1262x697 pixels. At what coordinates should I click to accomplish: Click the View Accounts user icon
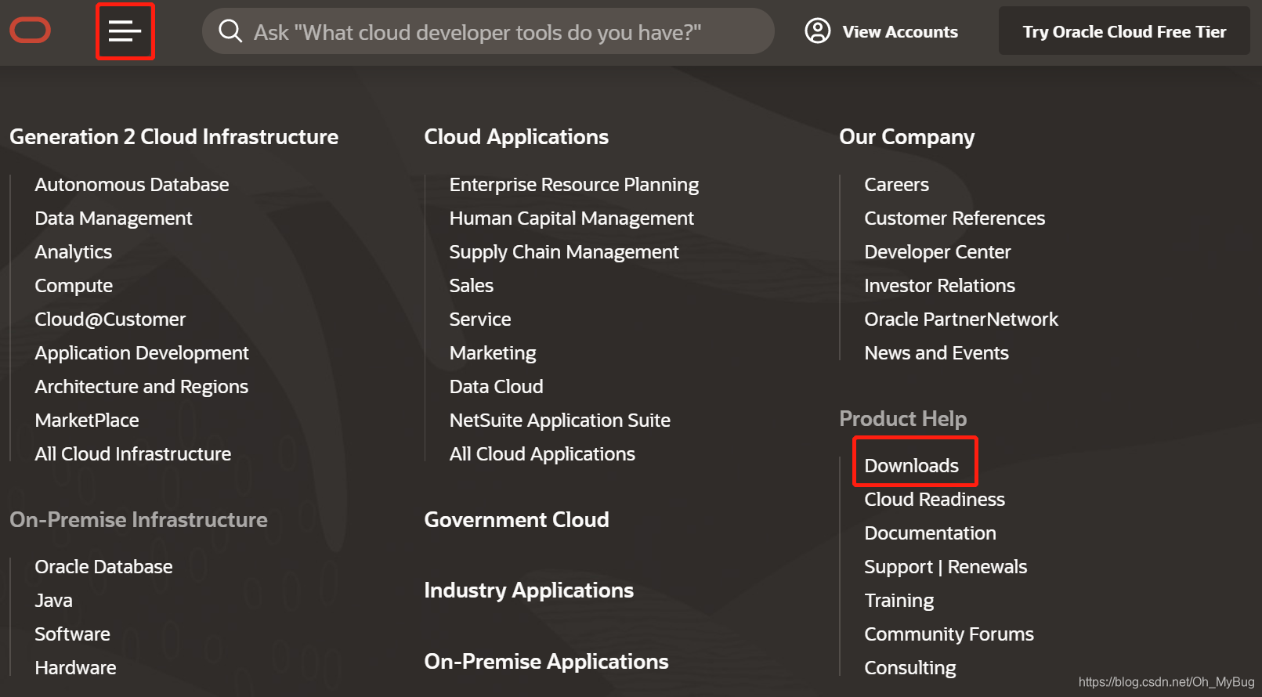tap(818, 31)
